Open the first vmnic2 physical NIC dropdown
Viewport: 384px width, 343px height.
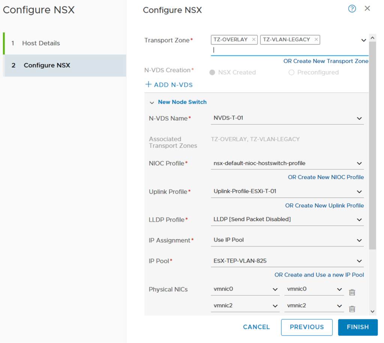(x=245, y=306)
